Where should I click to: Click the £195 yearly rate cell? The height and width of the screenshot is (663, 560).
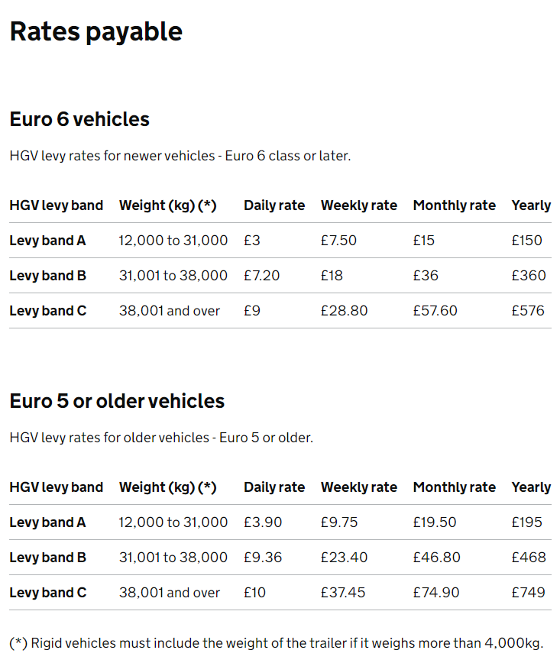tap(526, 522)
